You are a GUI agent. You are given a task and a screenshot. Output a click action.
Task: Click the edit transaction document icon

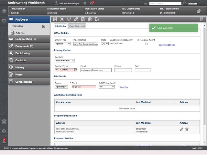point(199,11)
